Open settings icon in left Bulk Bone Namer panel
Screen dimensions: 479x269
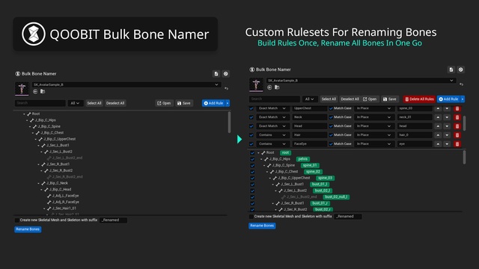(226, 74)
